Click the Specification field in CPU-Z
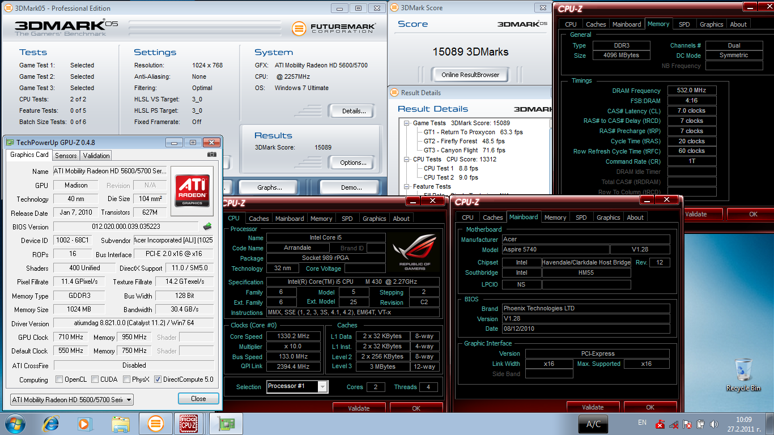Image resolution: width=774 pixels, height=435 pixels. tap(352, 282)
